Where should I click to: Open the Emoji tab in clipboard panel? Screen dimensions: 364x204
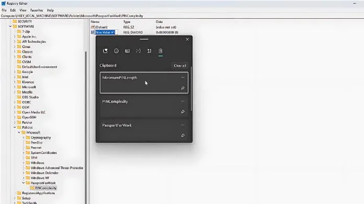click(x=116, y=51)
